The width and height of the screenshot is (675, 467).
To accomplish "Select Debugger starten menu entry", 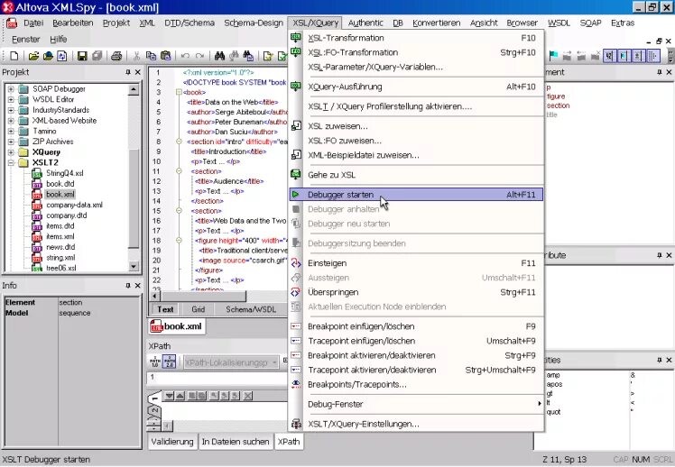I will click(416, 195).
